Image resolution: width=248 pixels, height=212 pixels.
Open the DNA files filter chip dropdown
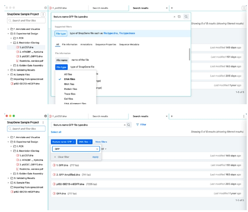click(85, 142)
